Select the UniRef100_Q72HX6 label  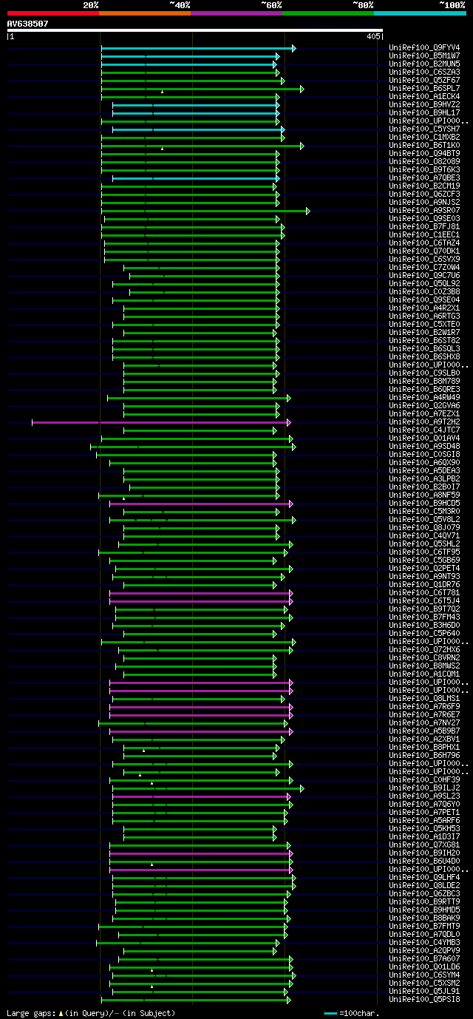click(x=424, y=650)
